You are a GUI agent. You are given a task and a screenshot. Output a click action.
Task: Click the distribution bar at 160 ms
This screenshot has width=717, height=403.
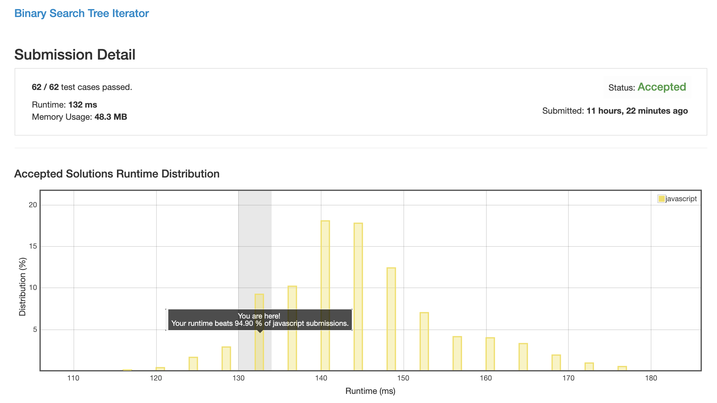point(490,354)
